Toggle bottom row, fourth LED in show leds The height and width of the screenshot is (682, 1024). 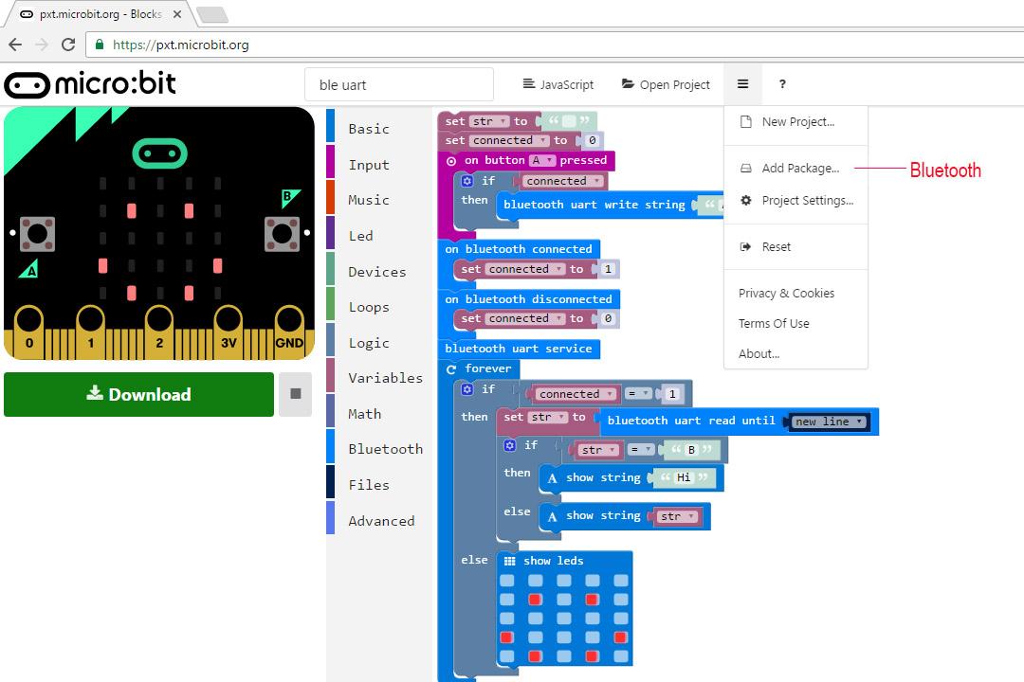coord(593,655)
